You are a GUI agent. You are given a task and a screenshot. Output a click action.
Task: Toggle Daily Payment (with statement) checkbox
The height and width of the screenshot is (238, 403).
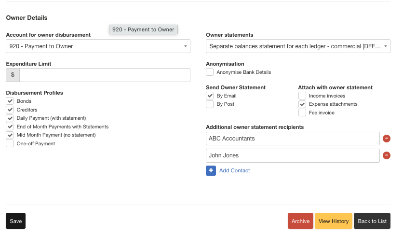point(10,118)
